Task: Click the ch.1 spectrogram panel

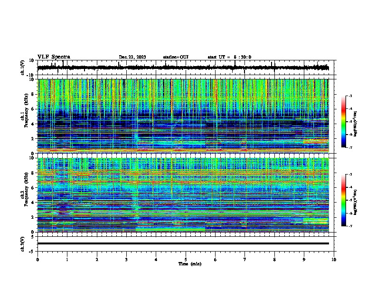Action: (x=183, y=116)
